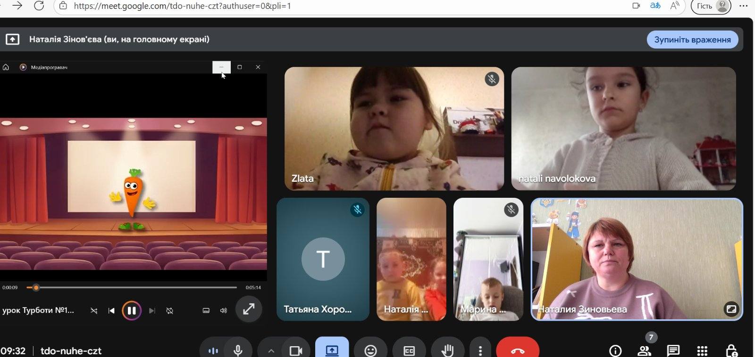Pause the video in media player
Image resolution: width=755 pixels, height=357 pixels.
pos(132,310)
